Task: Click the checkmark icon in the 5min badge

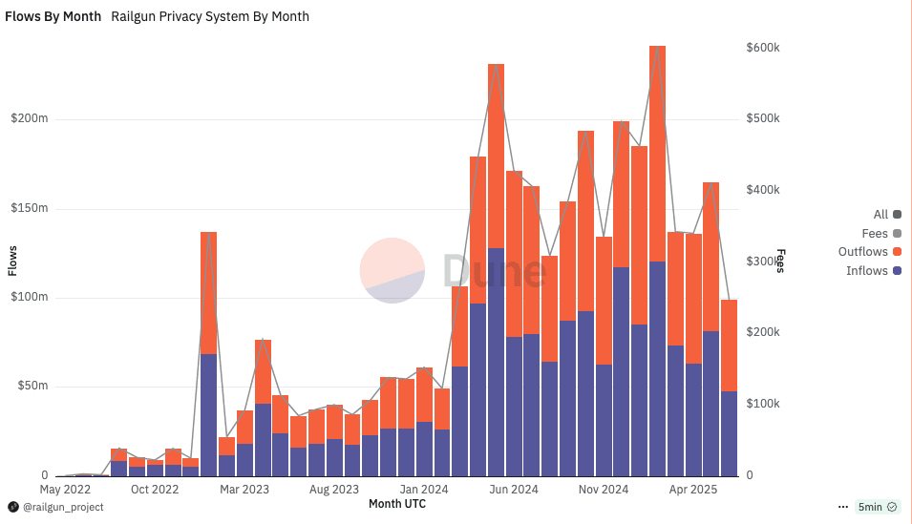Action: 892,507
